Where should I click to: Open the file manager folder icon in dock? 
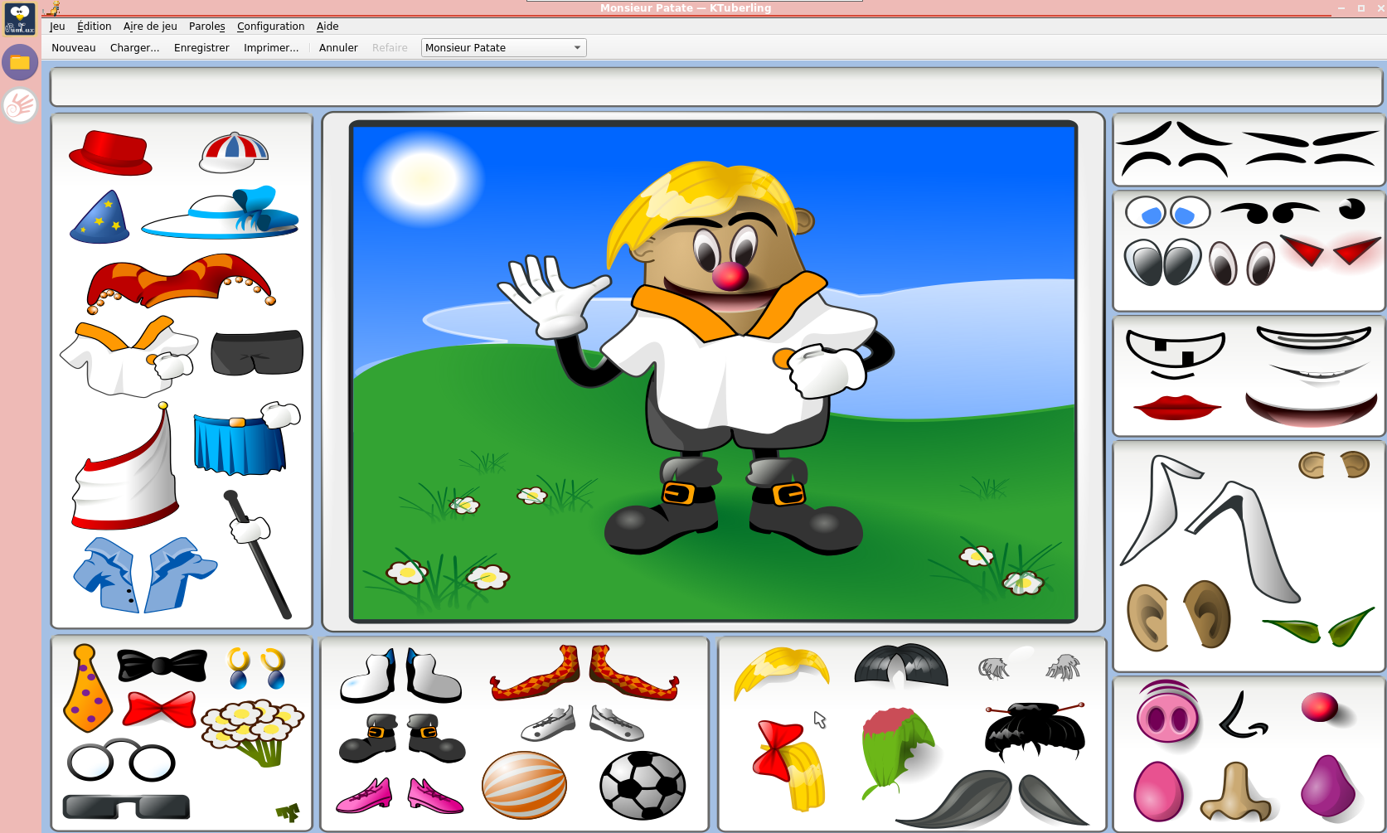coord(20,62)
